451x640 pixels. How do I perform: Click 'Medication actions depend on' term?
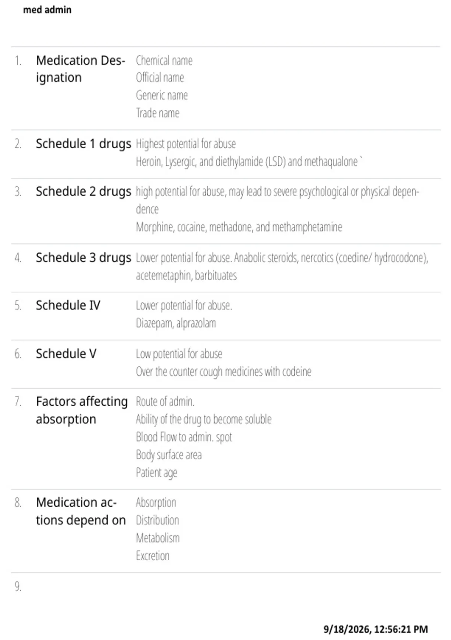(x=81, y=511)
